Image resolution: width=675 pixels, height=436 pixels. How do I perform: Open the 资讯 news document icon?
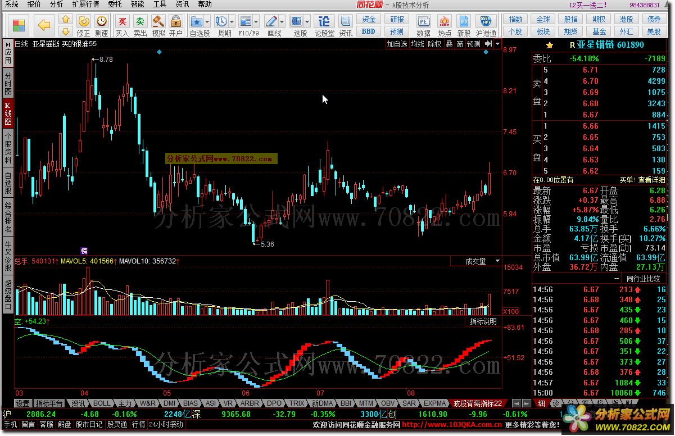pyautogui.click(x=345, y=26)
